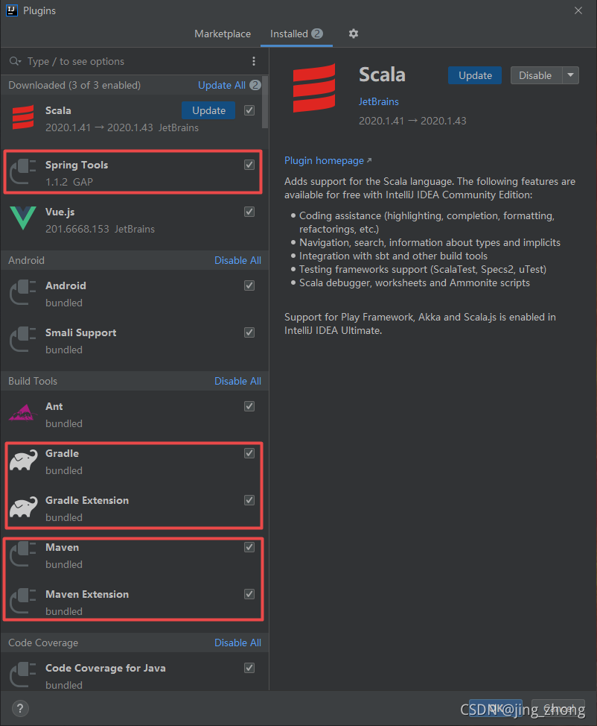The image size is (597, 726).
Task: Uncheck the Gradle plugin checkbox
Action: coord(249,453)
